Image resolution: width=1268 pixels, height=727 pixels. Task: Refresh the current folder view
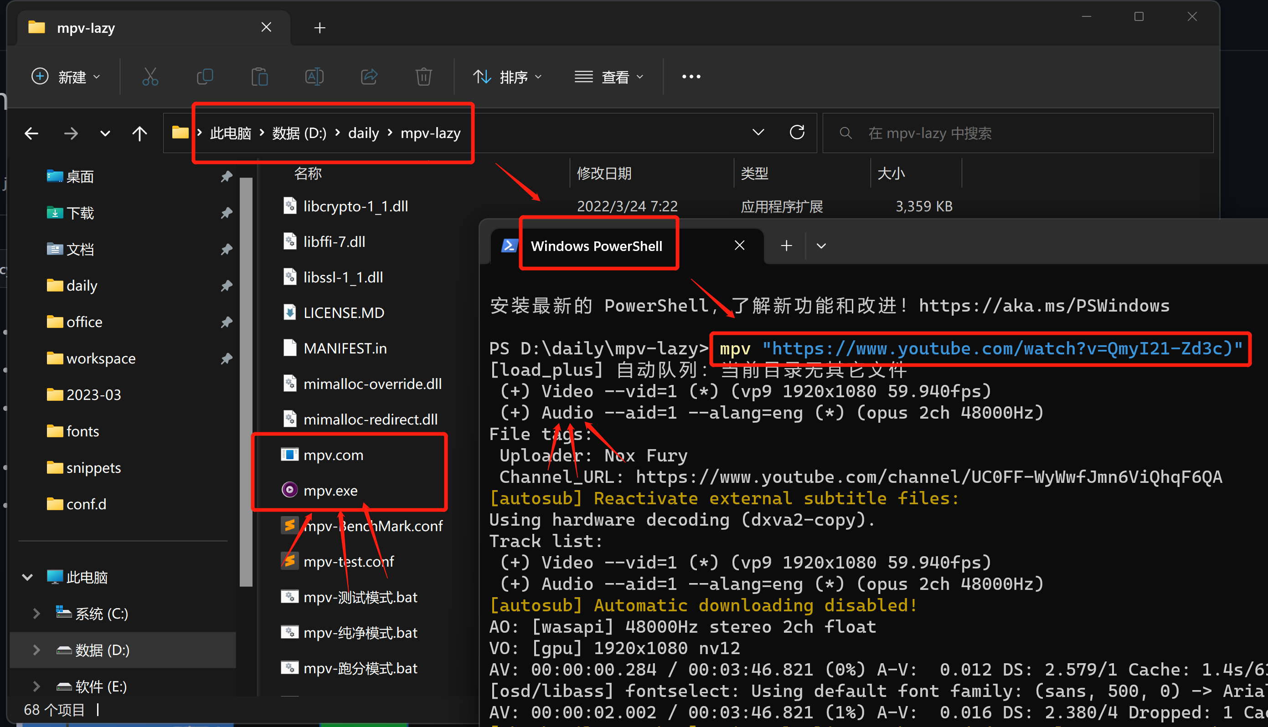tap(797, 132)
